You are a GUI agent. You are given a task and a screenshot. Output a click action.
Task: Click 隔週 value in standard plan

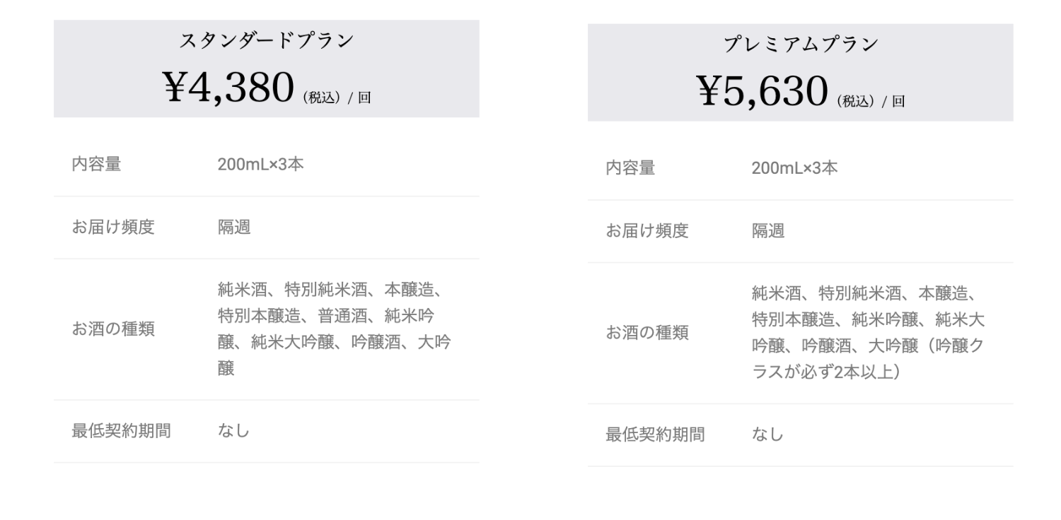pos(234,227)
